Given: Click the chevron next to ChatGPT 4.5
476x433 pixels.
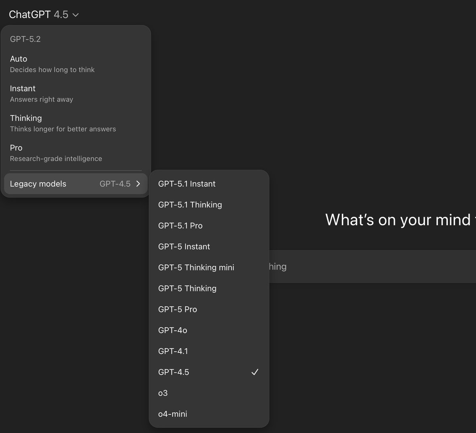Looking at the screenshot, I should click(x=76, y=15).
